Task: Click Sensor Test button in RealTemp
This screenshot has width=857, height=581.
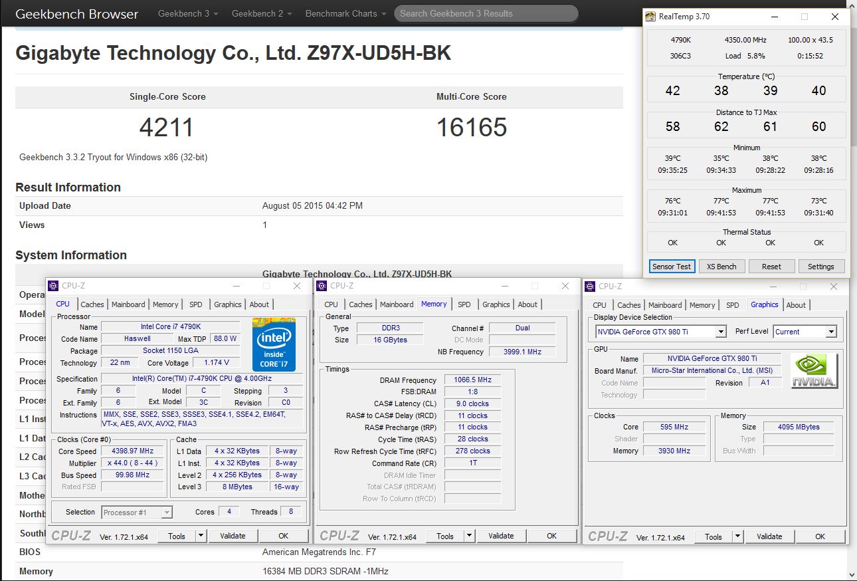Action: pos(672,267)
